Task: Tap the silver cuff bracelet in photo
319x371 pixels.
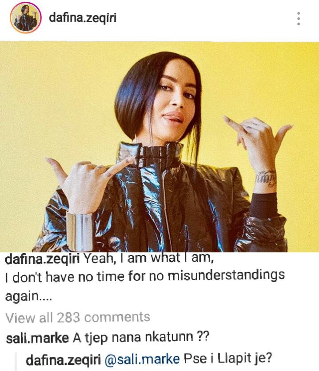Action: [80, 231]
